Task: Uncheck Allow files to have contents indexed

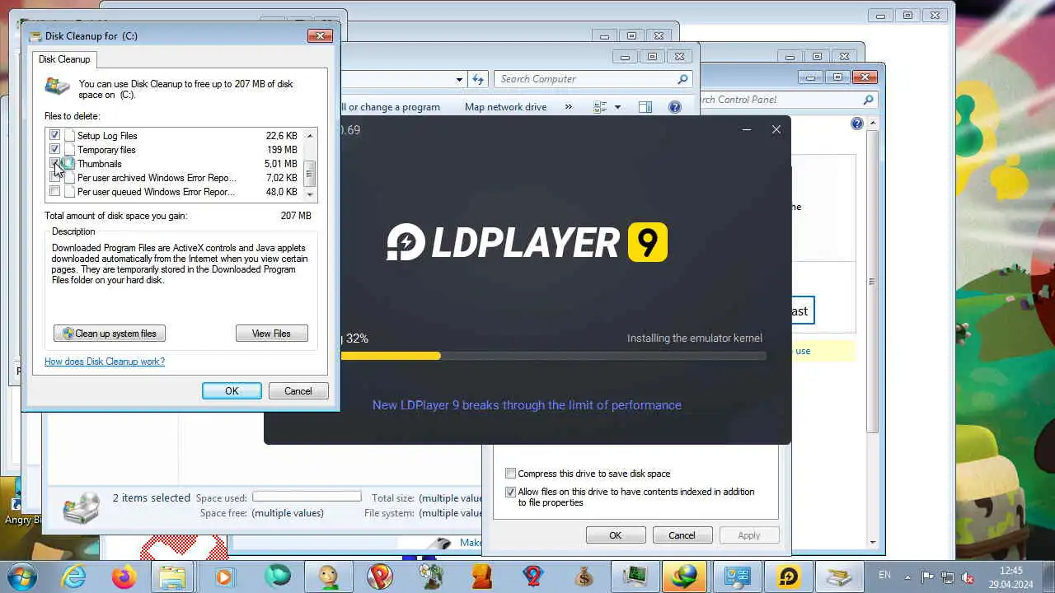Action: 510,492
